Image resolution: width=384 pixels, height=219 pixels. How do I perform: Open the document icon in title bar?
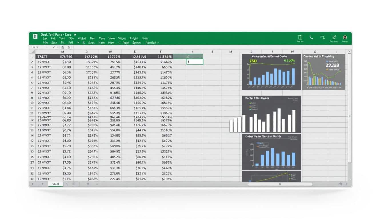point(300,37)
